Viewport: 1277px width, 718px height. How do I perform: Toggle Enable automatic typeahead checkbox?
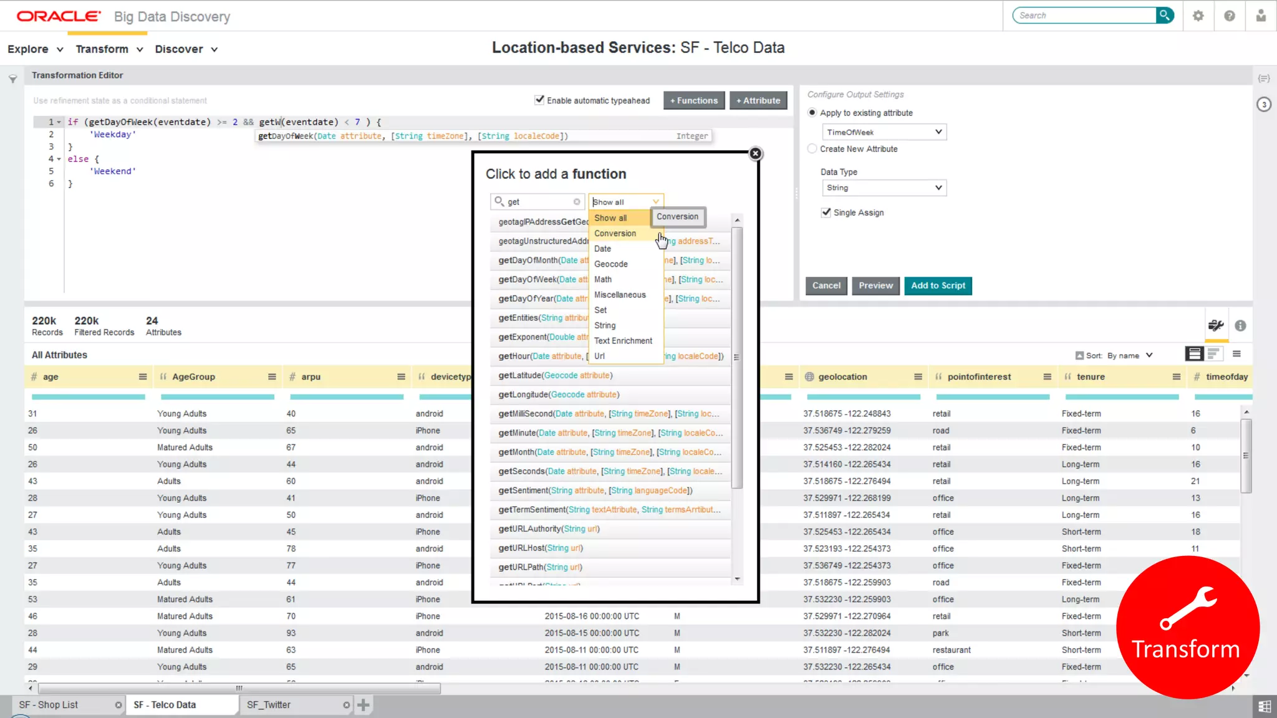pyautogui.click(x=539, y=100)
